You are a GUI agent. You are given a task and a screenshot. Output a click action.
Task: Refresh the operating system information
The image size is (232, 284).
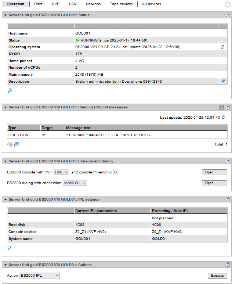(x=222, y=47)
